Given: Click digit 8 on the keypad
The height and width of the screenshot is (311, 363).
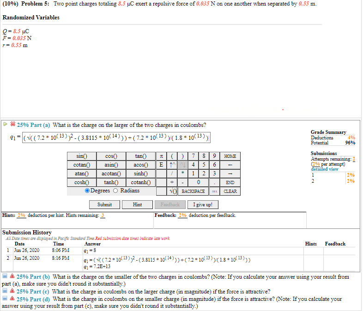Looking at the screenshot, I should point(204,156).
